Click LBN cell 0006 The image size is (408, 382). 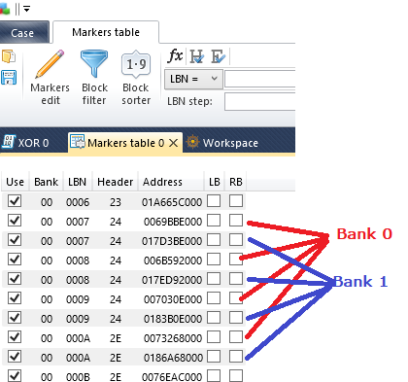point(78,202)
